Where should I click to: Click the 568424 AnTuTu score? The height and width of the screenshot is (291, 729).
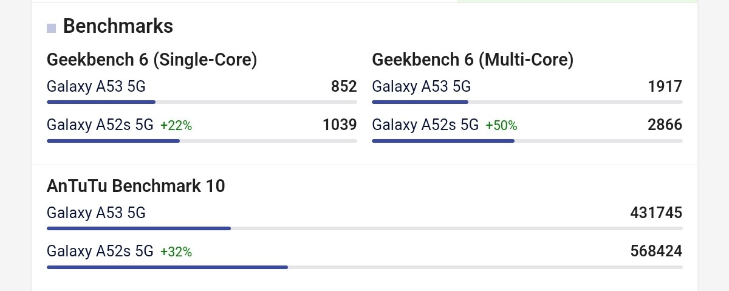[x=657, y=251]
